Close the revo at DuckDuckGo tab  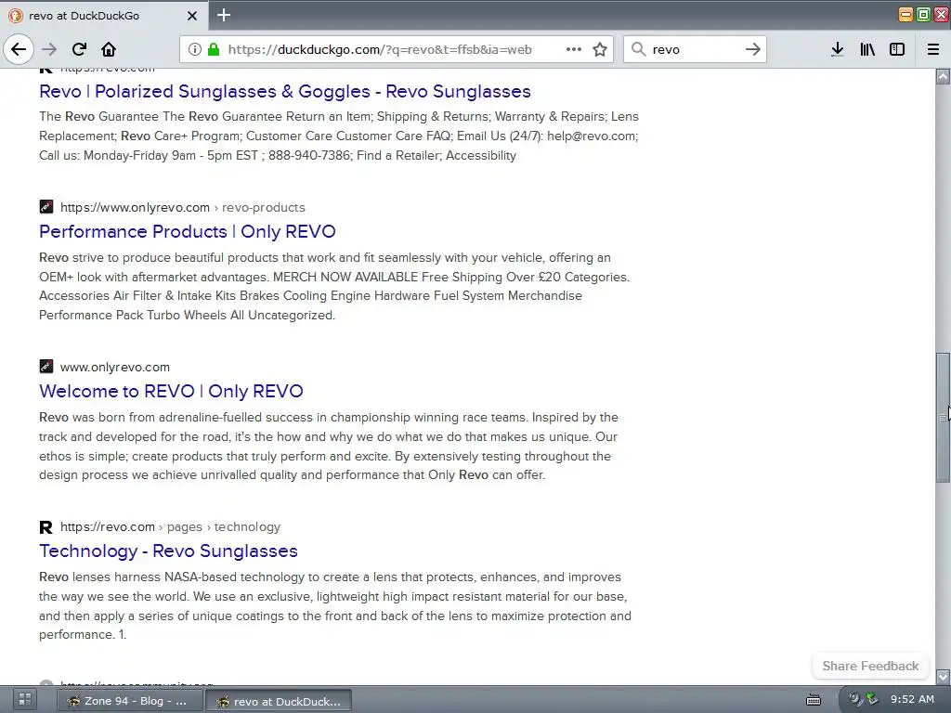(x=192, y=16)
